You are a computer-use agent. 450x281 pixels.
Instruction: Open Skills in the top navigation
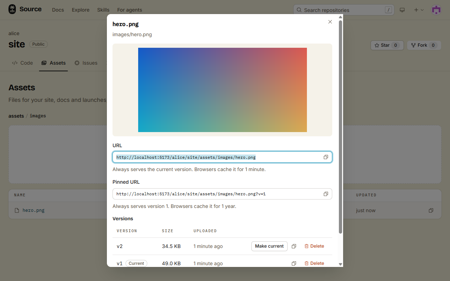(103, 10)
